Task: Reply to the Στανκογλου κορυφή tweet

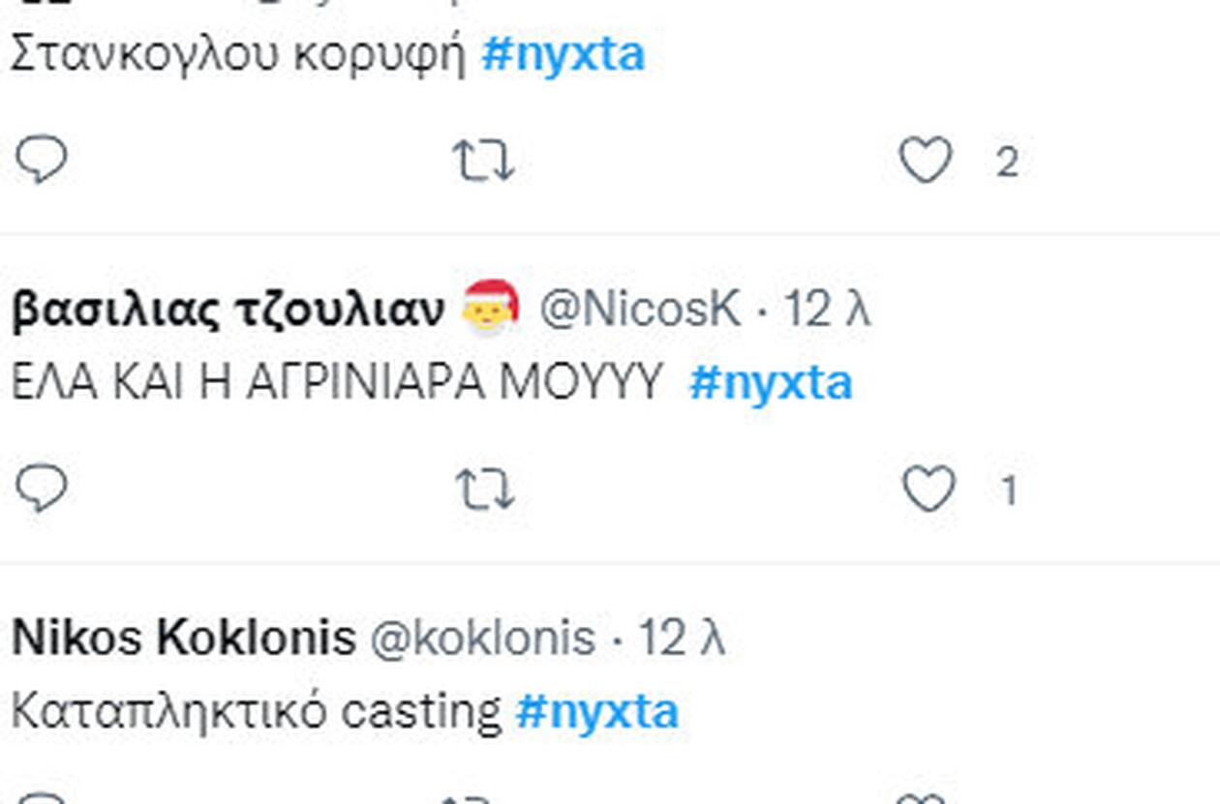Action: (42, 160)
